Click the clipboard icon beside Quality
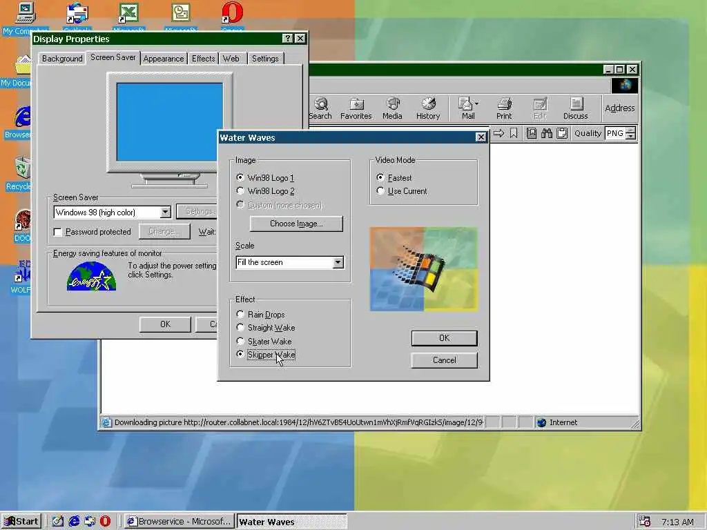This screenshot has width=707, height=530. point(562,133)
